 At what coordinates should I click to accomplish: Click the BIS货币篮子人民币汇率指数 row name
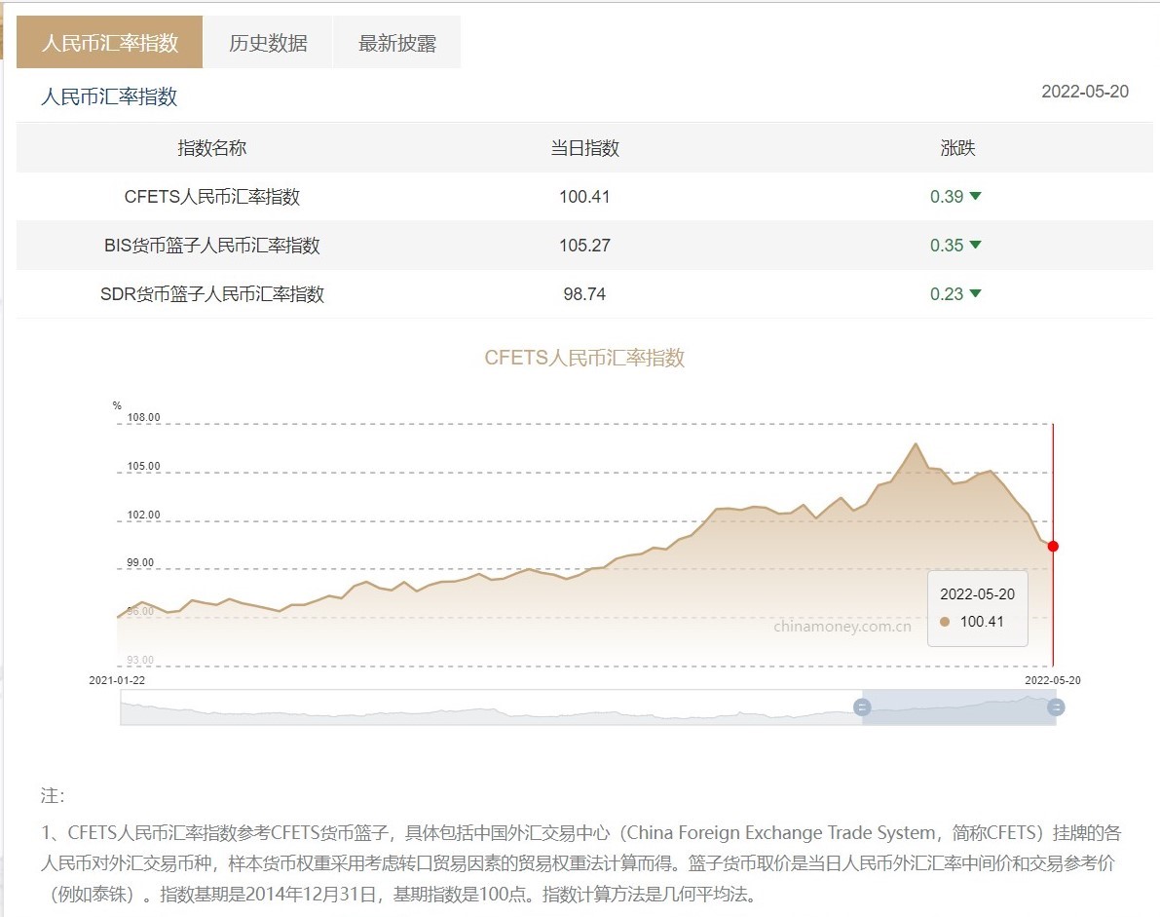pyautogui.click(x=211, y=246)
